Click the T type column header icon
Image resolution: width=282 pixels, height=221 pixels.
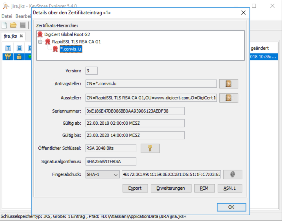point(8,48)
